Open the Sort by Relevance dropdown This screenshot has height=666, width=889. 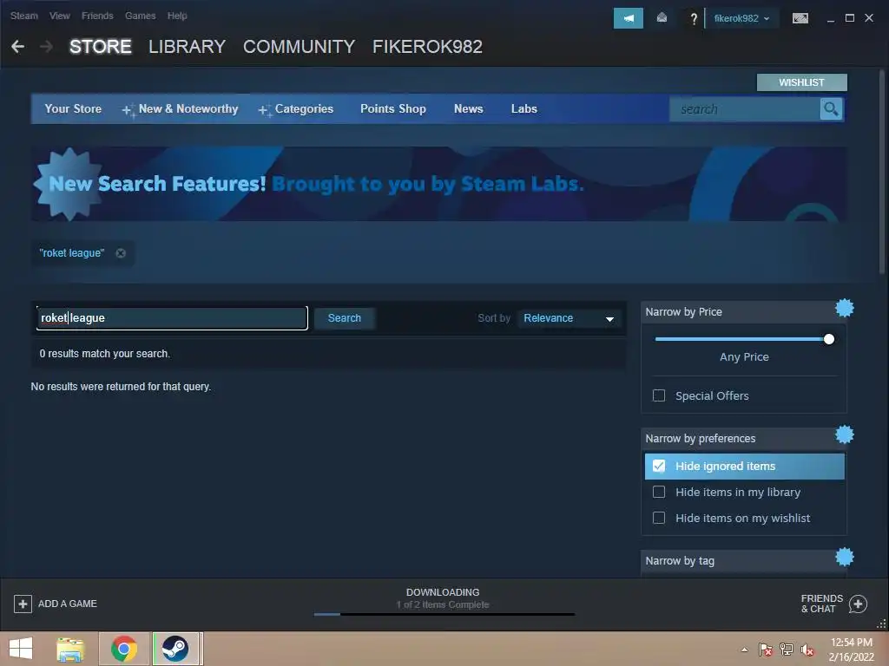click(569, 318)
